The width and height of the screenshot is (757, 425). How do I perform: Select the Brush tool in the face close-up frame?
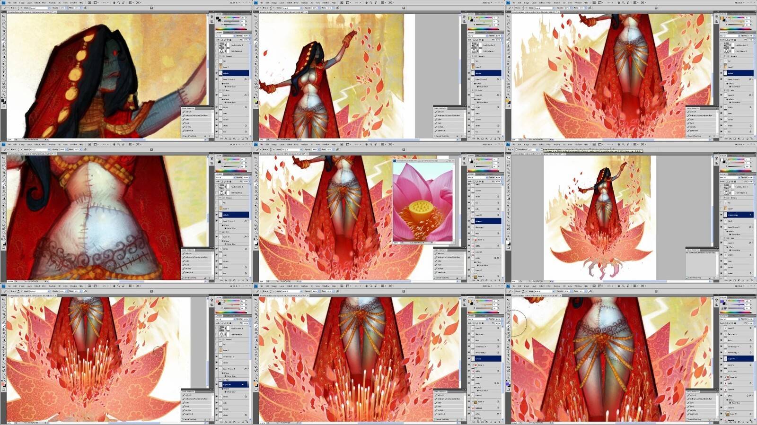[x=3, y=43]
